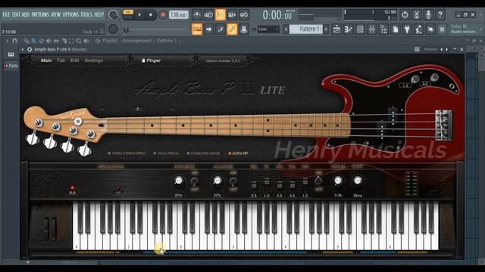Toggle the countdown before recording icon

click(x=221, y=14)
